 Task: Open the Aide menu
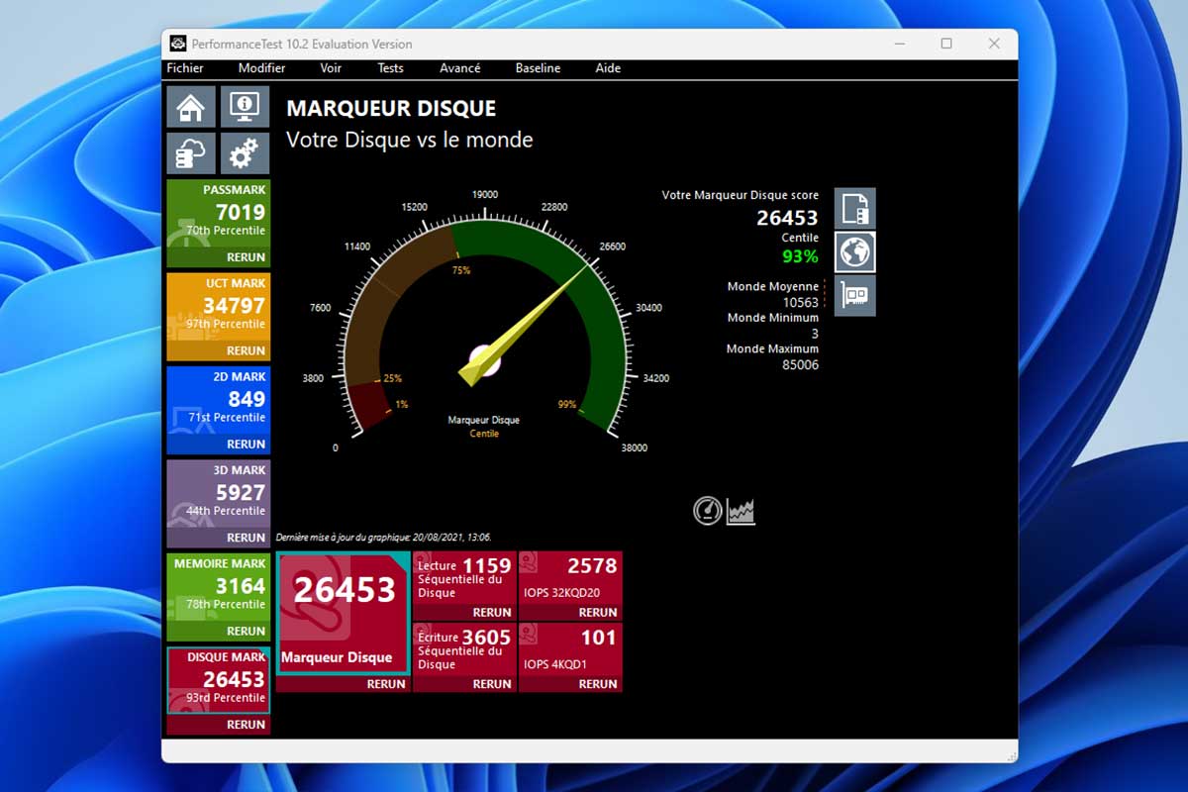[x=608, y=68]
